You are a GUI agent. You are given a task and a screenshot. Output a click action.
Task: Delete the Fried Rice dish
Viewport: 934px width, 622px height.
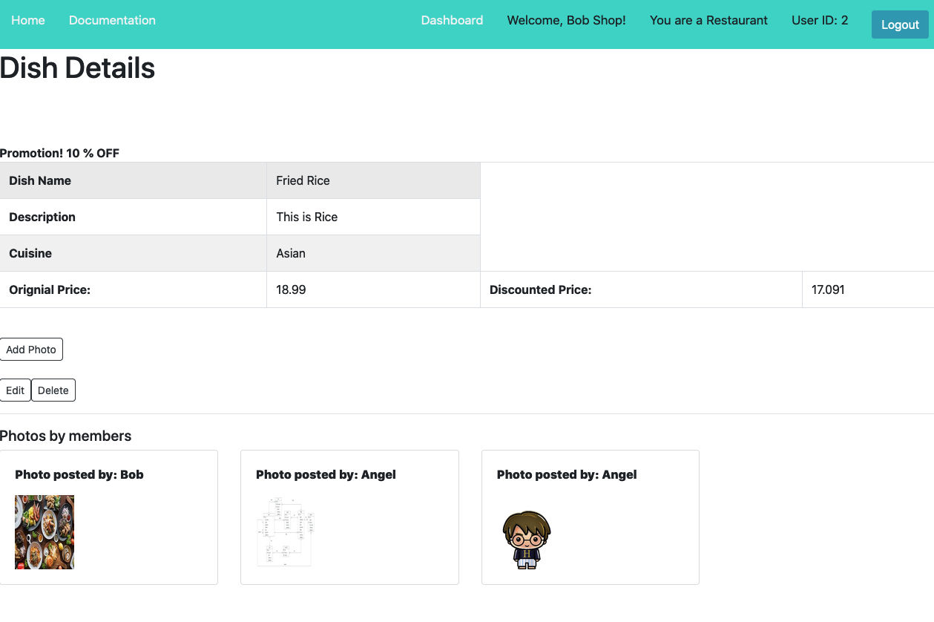(x=53, y=390)
